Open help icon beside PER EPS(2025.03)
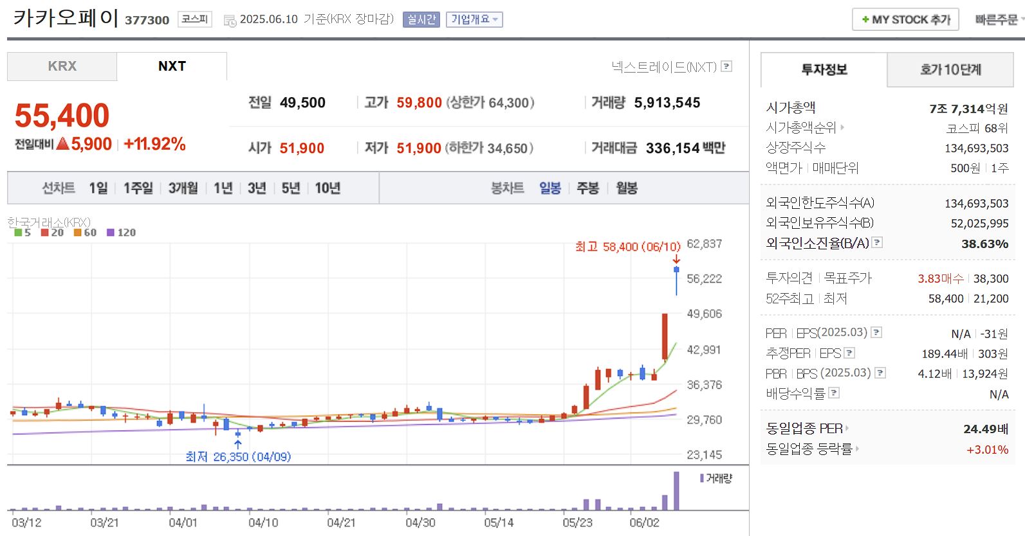 (x=876, y=332)
